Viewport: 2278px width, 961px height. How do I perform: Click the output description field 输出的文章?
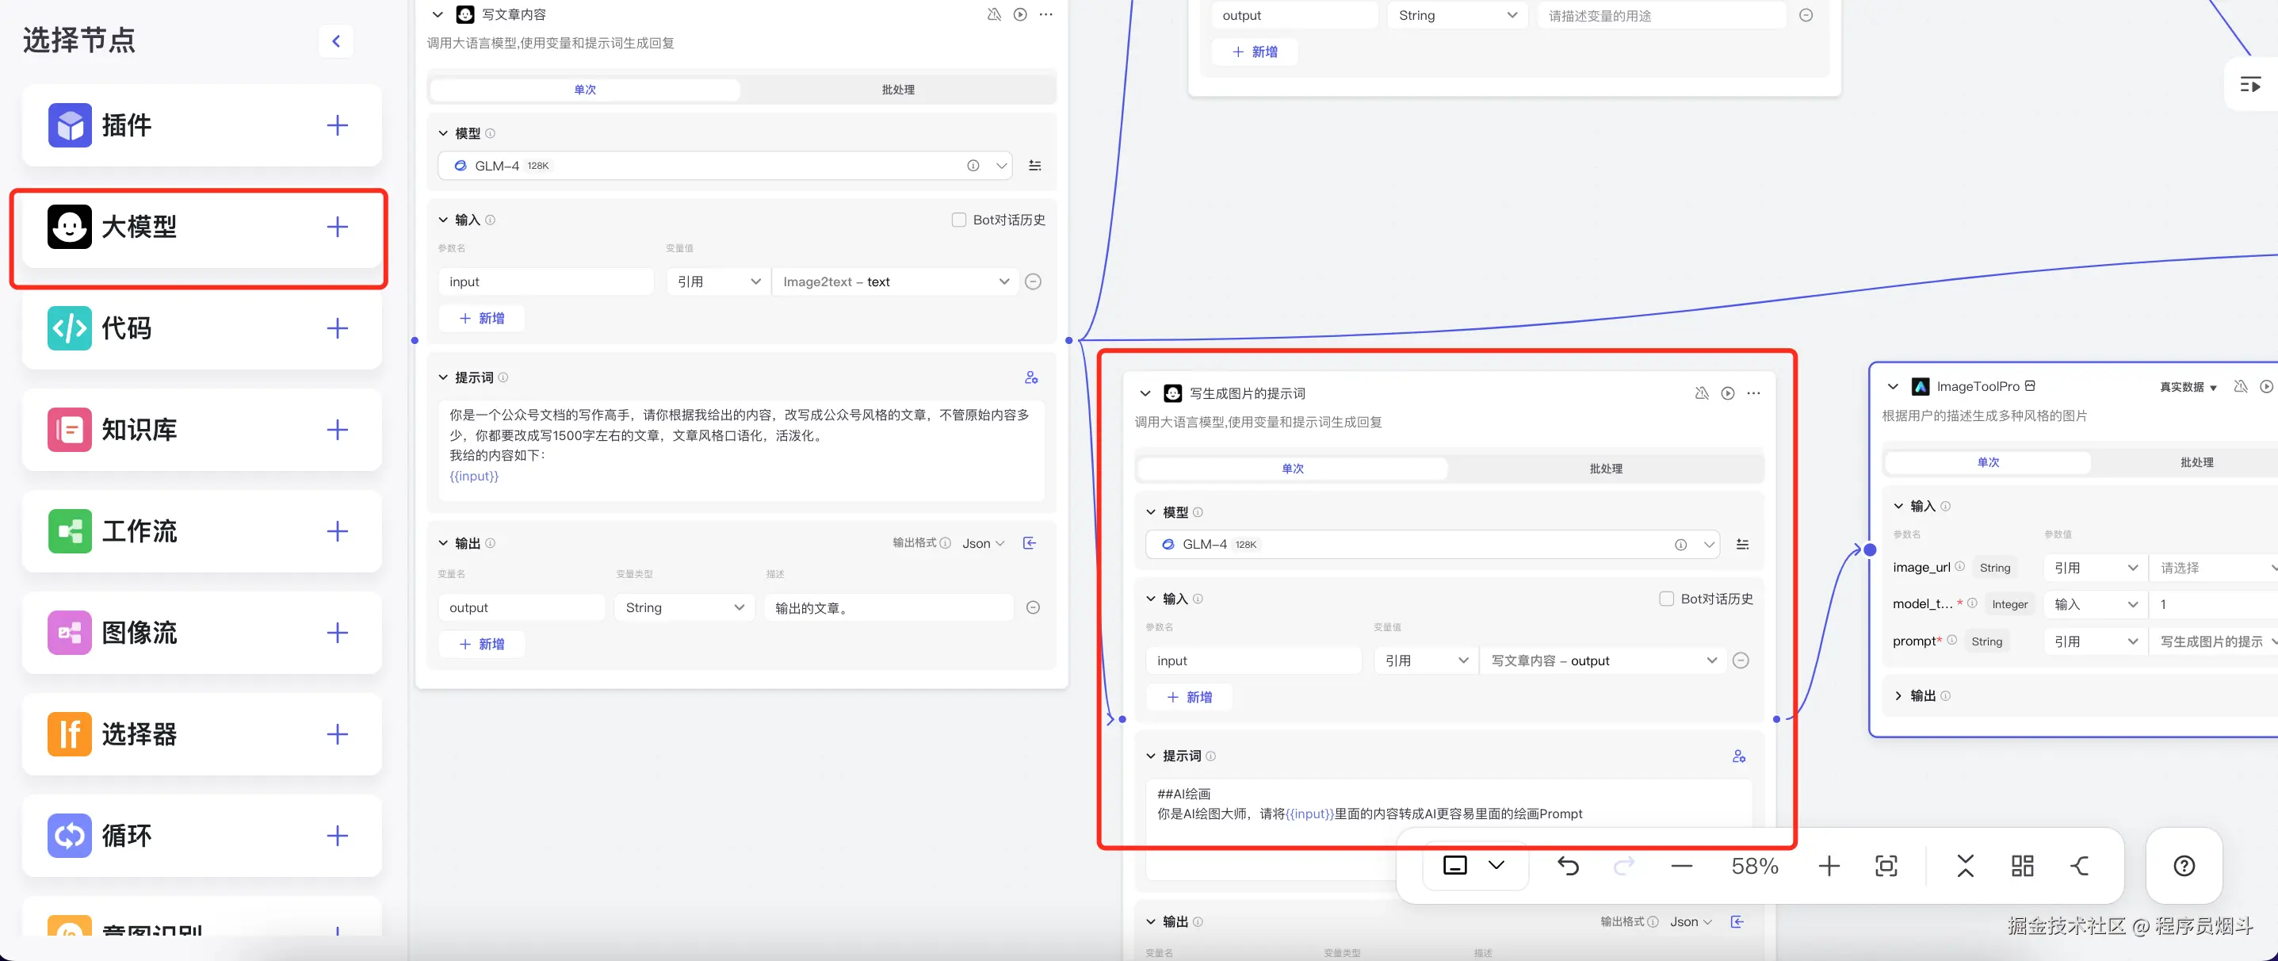coord(887,607)
